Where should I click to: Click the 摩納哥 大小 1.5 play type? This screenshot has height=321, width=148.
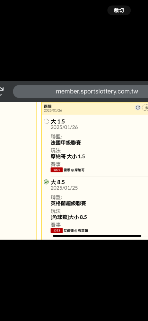coord(68,157)
